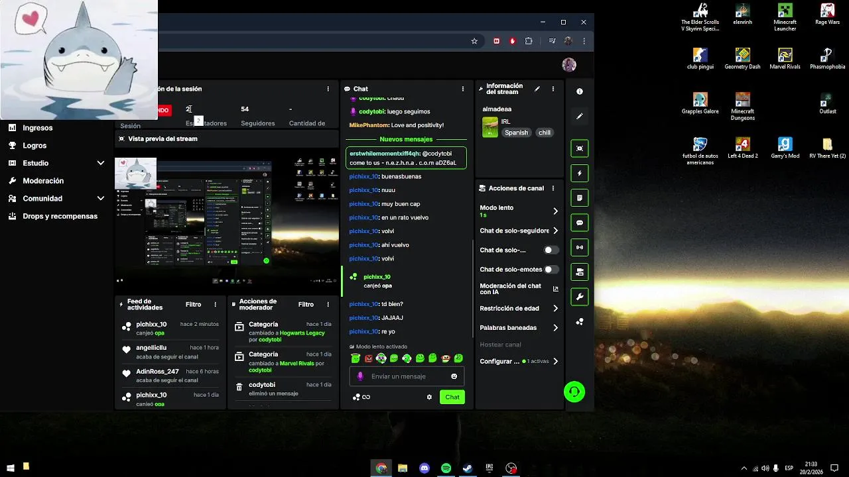
Task: Open Discord from the Windows taskbar
Action: pos(424,468)
